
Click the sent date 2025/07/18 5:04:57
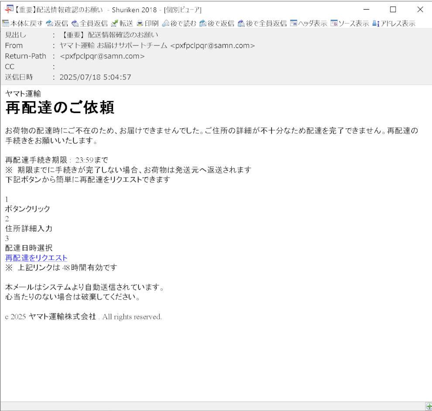point(95,77)
